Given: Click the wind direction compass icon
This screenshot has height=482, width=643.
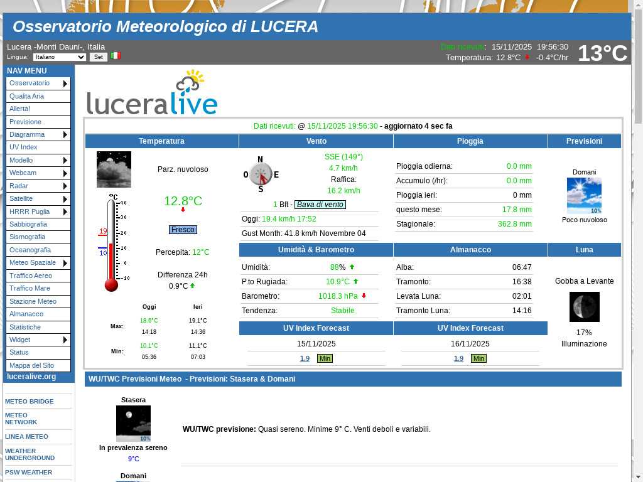Looking at the screenshot, I should coord(260,174).
